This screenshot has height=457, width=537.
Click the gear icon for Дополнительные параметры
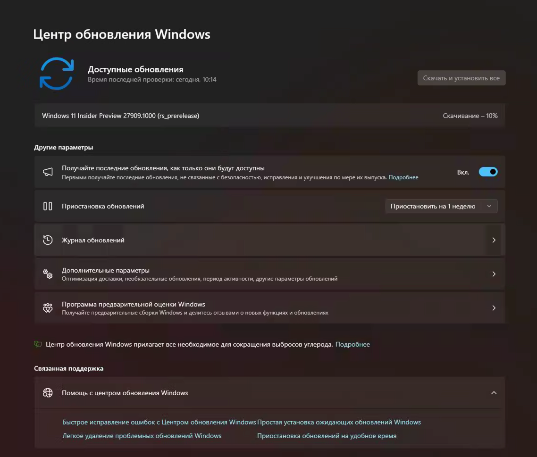(48, 274)
